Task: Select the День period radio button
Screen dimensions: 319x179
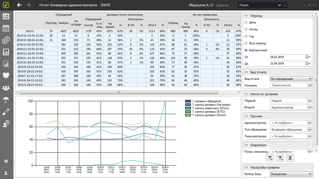Action: pyautogui.click(x=246, y=23)
